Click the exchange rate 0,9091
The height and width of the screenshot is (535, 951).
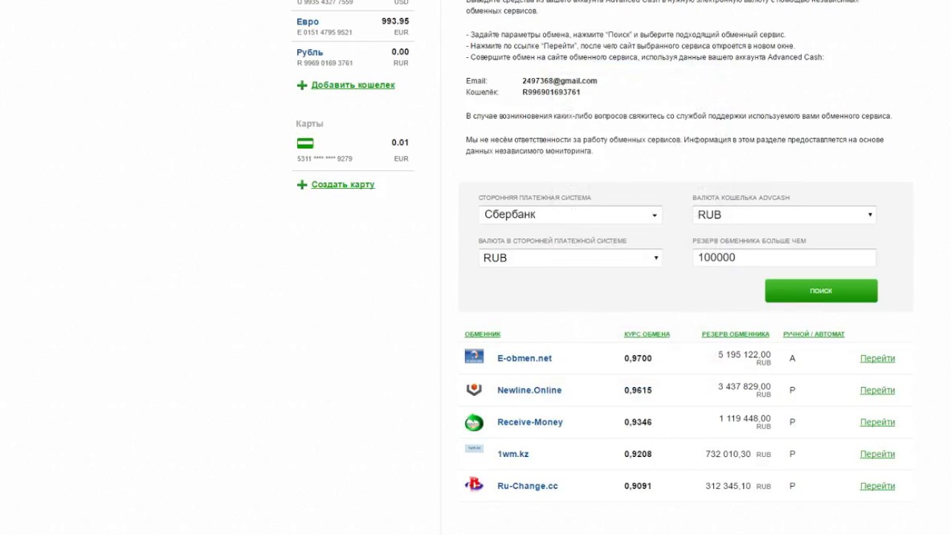coord(637,486)
